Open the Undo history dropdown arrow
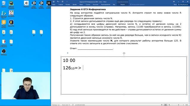The width and height of the screenshot is (190, 106). click(60, 2)
